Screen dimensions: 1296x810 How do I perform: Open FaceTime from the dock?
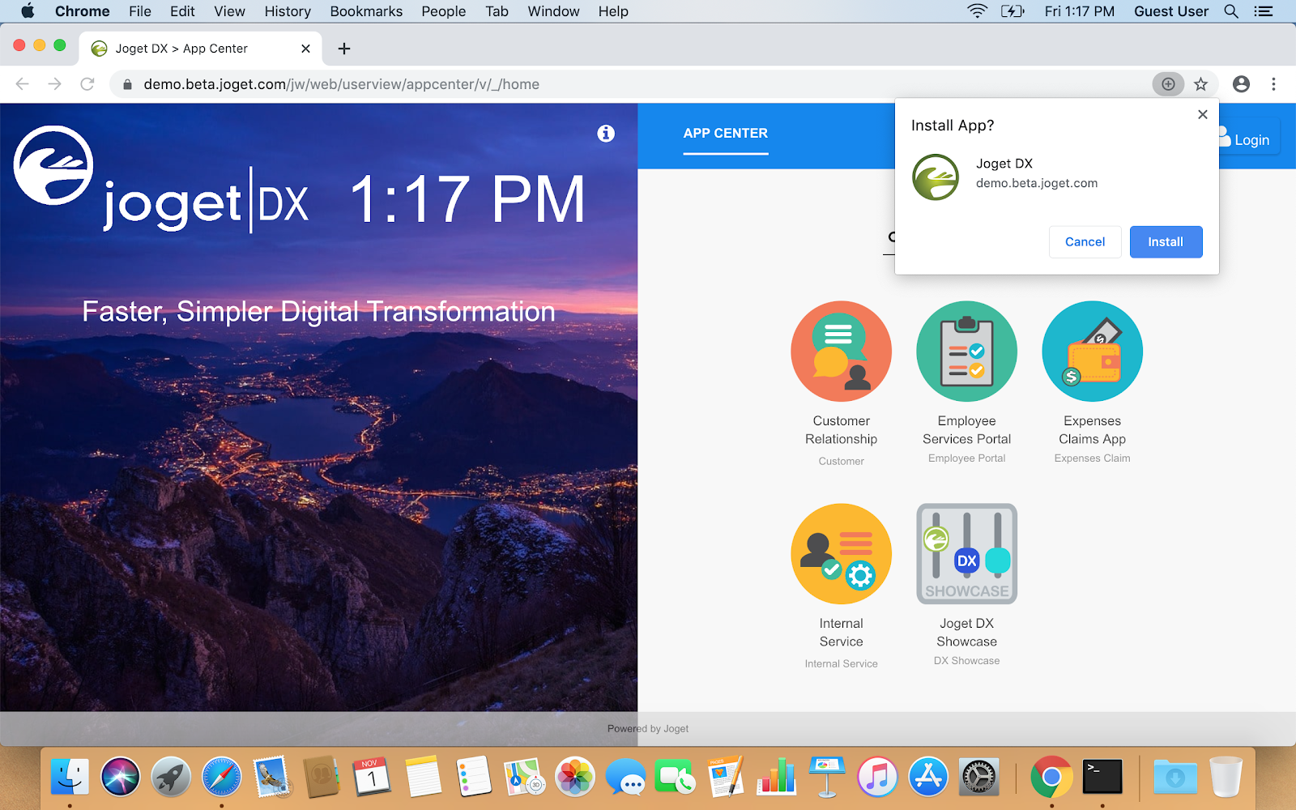[x=676, y=778]
